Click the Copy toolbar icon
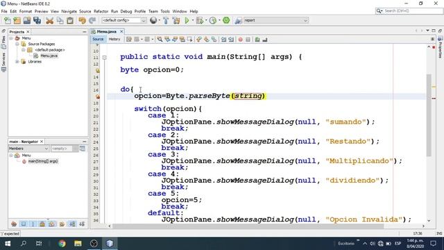The image size is (444, 250). pyautogui.click(x=60, y=20)
